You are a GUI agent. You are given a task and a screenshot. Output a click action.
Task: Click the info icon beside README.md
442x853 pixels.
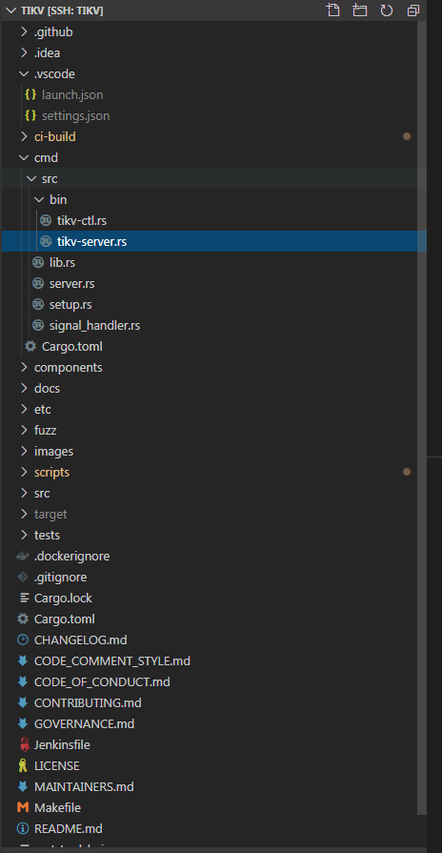(x=23, y=828)
